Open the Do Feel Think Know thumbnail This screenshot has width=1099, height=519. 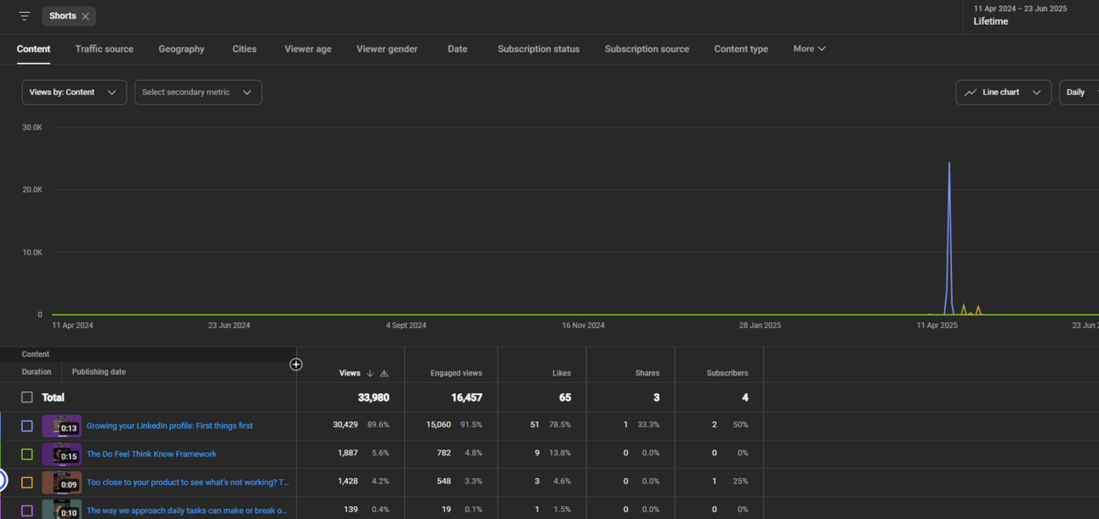(x=61, y=454)
